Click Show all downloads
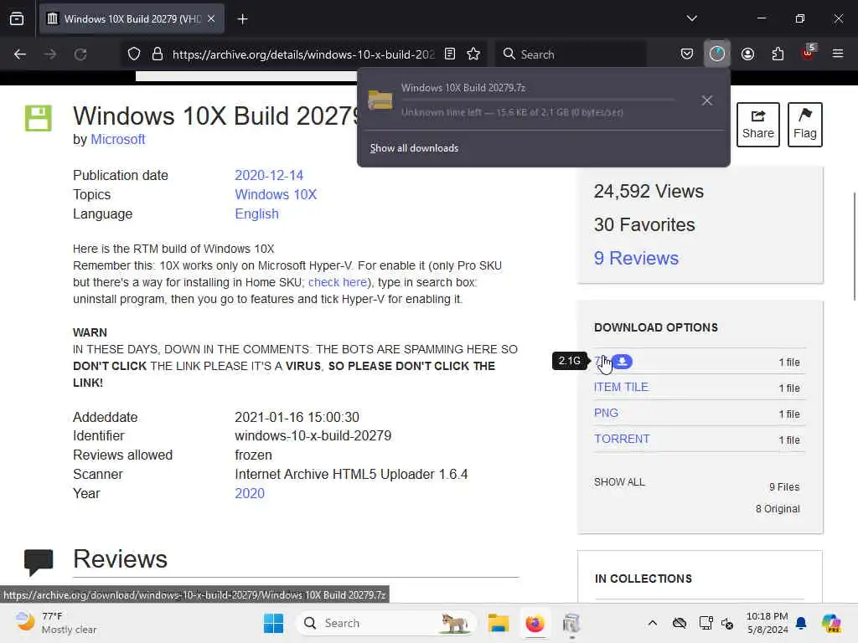 [414, 148]
